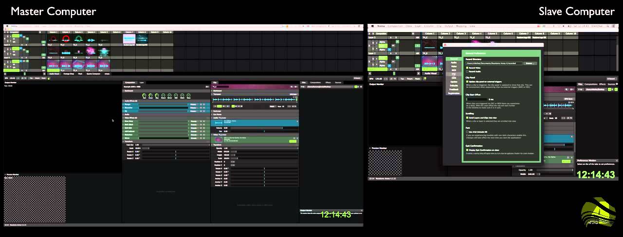Open Deck menu in Slave Computer menu bar
Screen dimensions: 623x237
[409, 26]
